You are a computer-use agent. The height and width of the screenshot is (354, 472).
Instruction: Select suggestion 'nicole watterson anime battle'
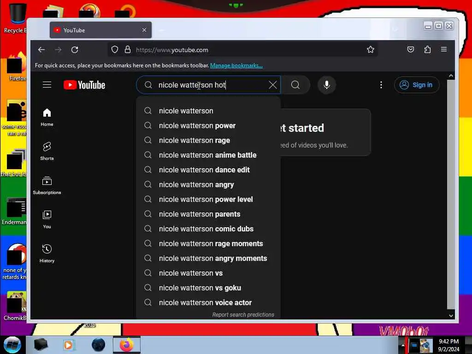coord(208,155)
